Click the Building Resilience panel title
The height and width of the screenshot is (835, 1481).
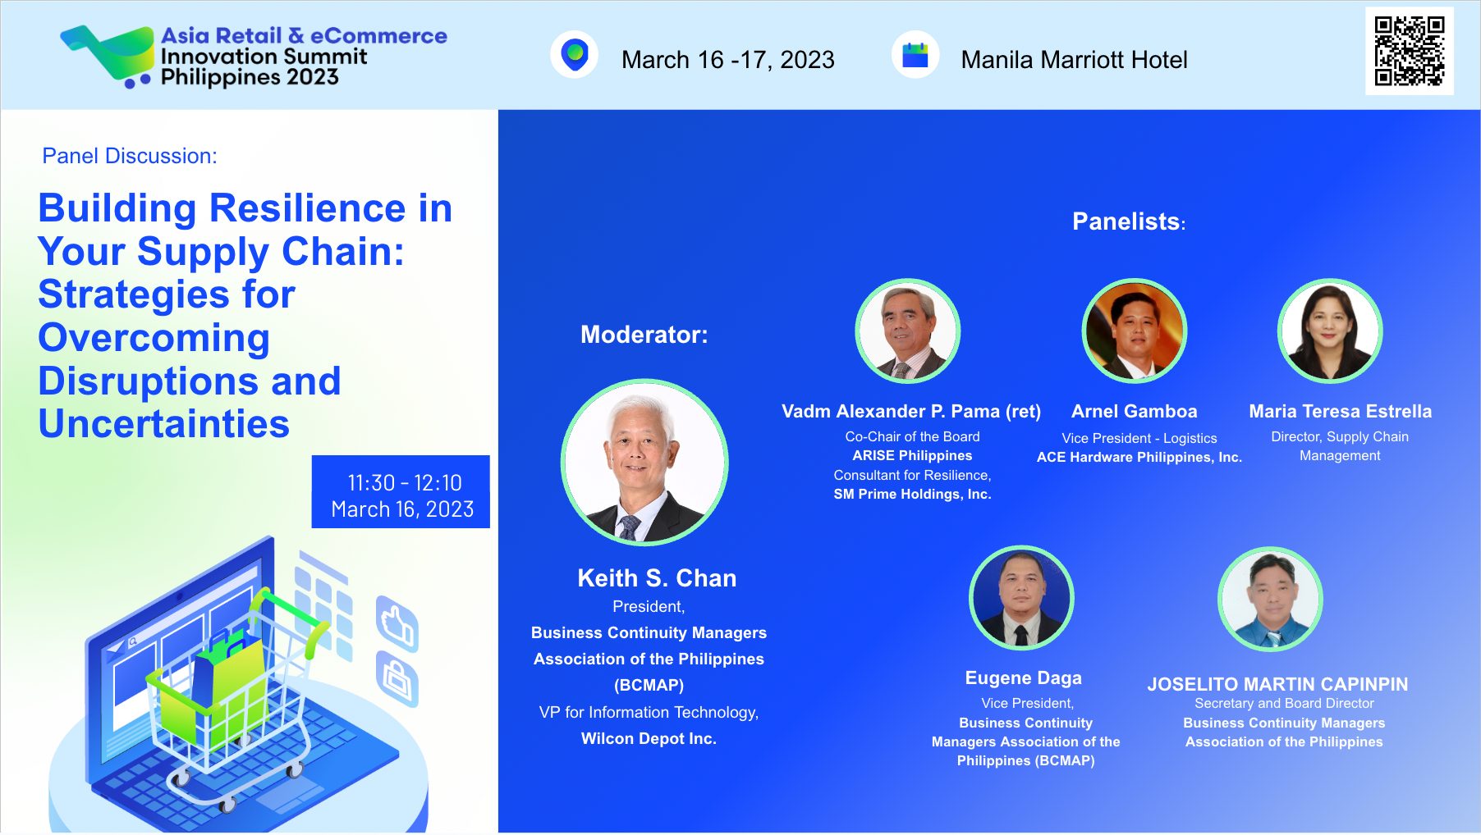pos(245,316)
